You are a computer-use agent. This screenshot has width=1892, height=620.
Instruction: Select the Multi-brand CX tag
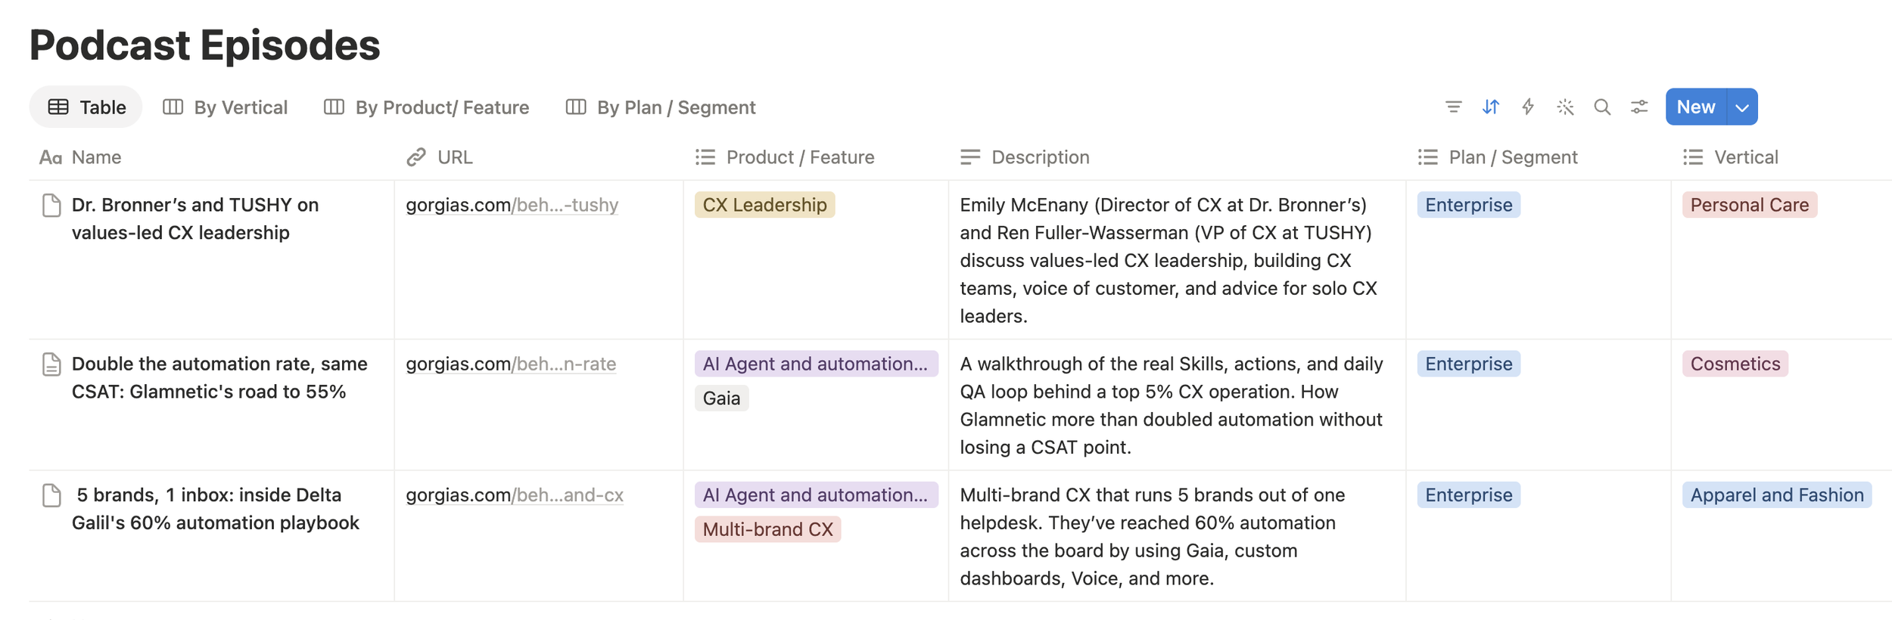coord(767,529)
